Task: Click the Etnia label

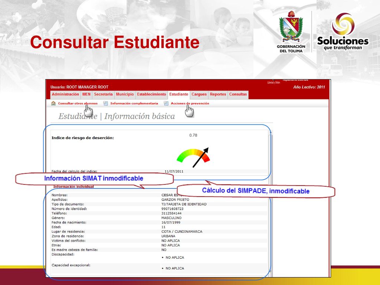Action: [56, 245]
